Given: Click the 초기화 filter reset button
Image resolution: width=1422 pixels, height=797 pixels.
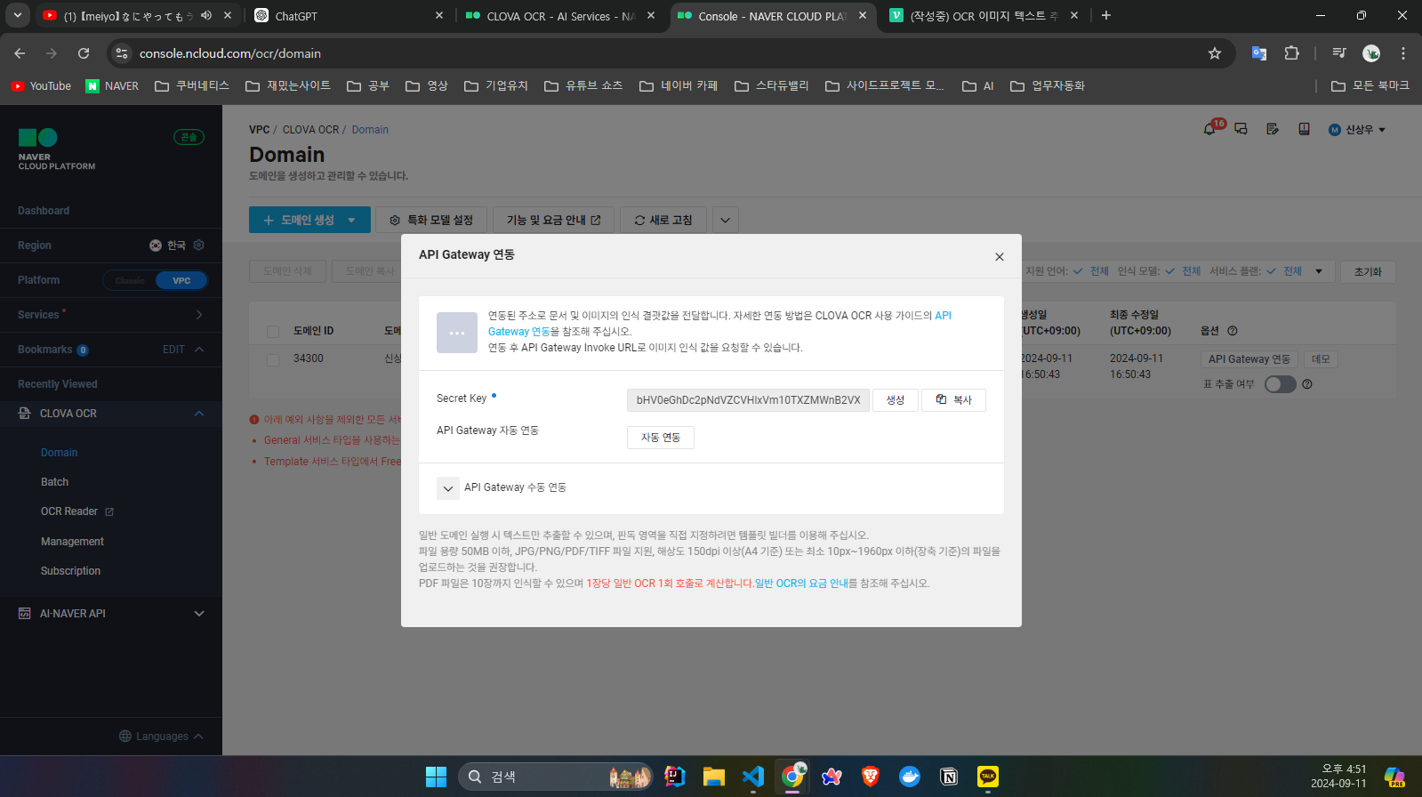Looking at the screenshot, I should click(1368, 272).
